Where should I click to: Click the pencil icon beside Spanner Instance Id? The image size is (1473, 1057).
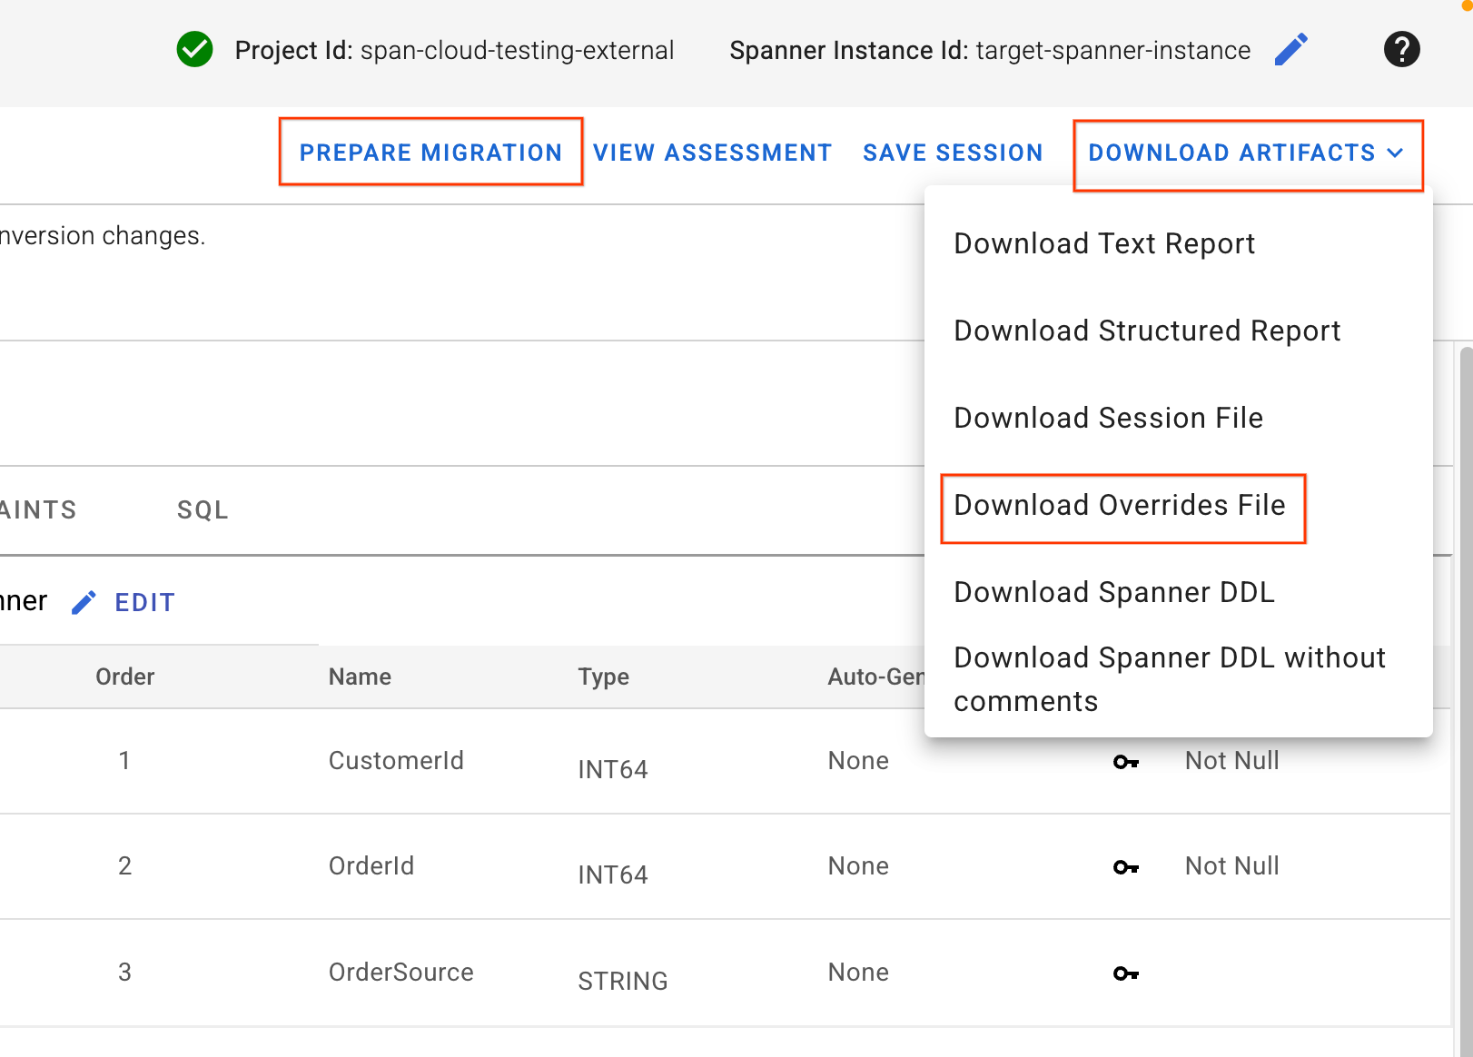1290,50
